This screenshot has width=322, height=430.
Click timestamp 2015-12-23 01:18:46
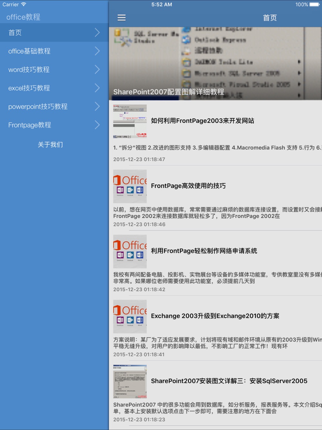point(139,224)
